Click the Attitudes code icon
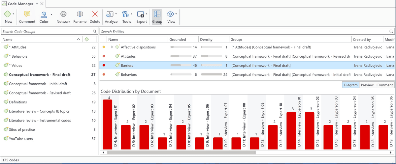The image size is (396, 164). pyautogui.click(x=117, y=56)
